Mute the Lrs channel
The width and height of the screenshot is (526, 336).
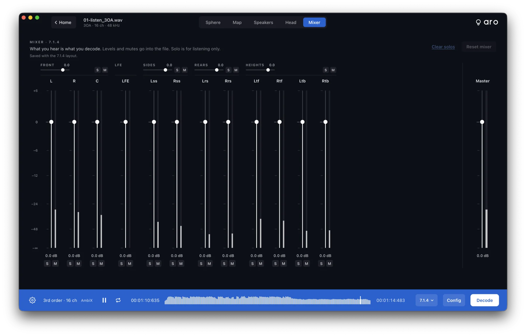[x=209, y=264]
